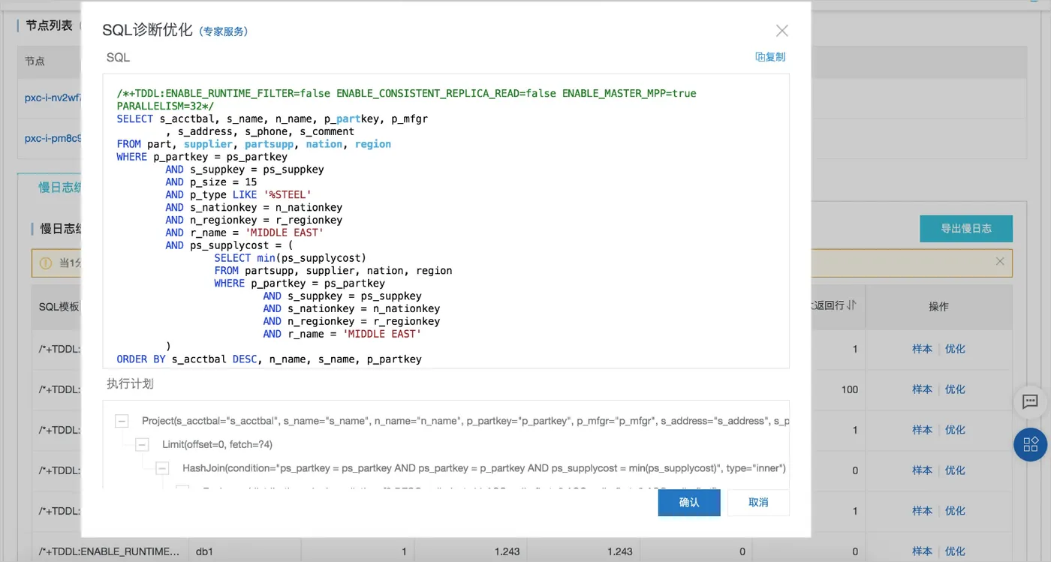Click 优化 in the db1 row

tap(955, 551)
